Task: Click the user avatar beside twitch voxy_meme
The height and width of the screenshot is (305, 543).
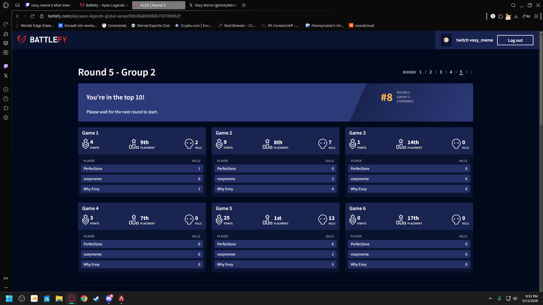Action: [x=446, y=40]
